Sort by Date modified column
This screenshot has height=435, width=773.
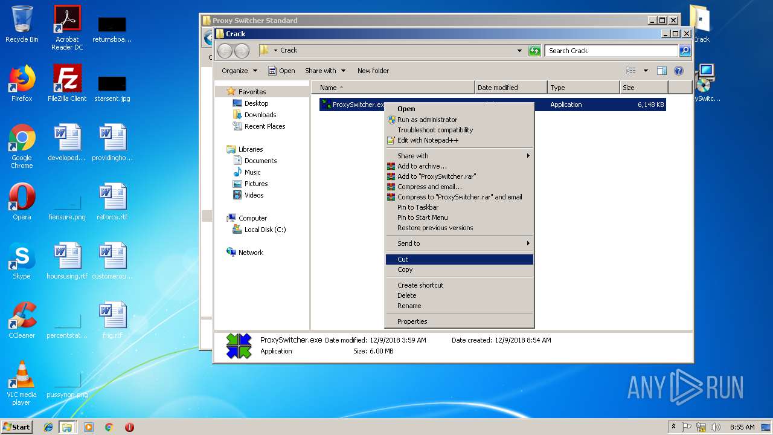point(511,88)
